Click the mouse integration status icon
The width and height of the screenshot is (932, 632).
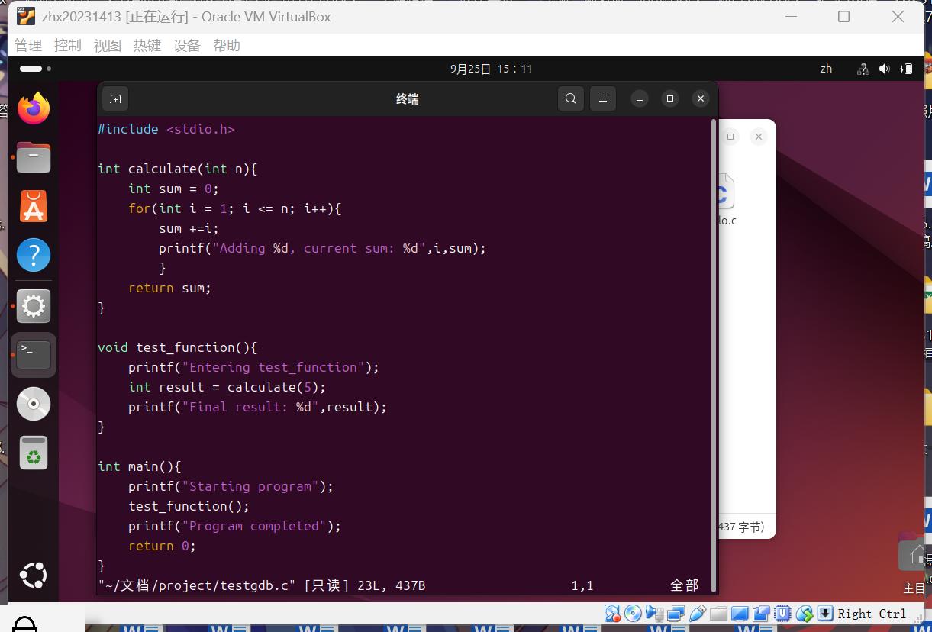[804, 614]
